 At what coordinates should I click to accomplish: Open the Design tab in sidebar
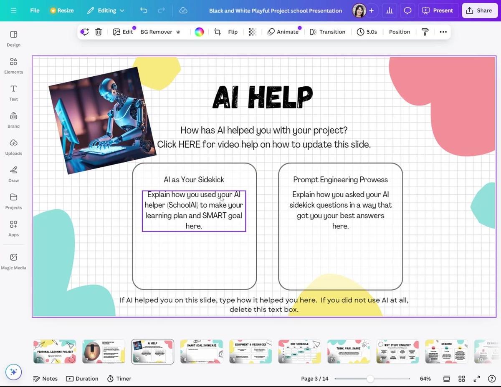(x=13, y=38)
